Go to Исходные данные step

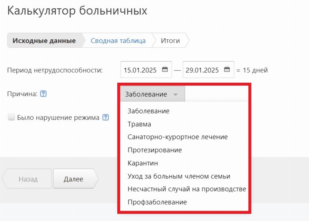44,41
